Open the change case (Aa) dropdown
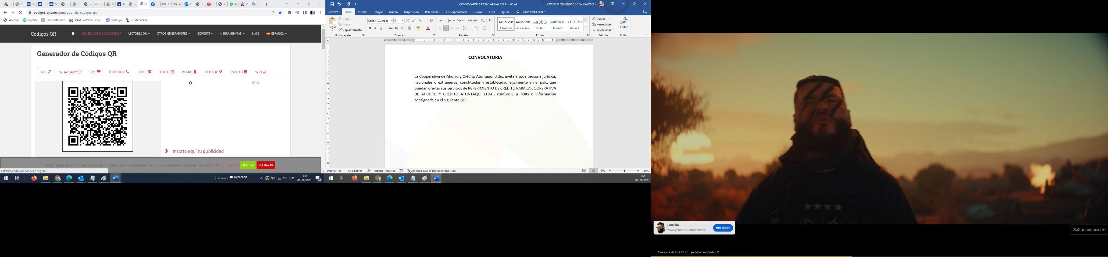This screenshot has width=1108, height=257. (x=422, y=21)
